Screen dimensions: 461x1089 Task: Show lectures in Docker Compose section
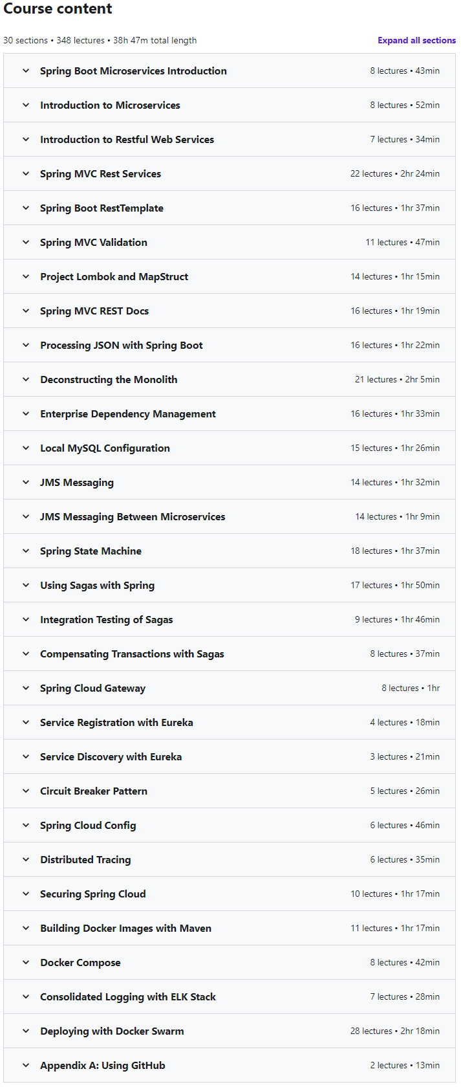point(230,962)
